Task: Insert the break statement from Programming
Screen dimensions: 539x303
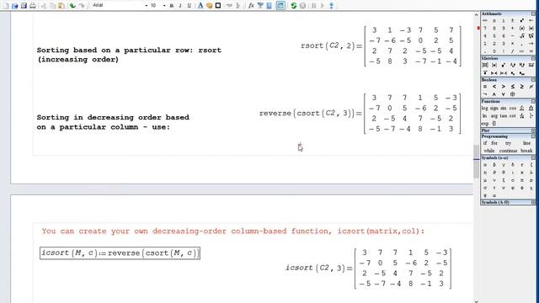Action: [526, 151]
